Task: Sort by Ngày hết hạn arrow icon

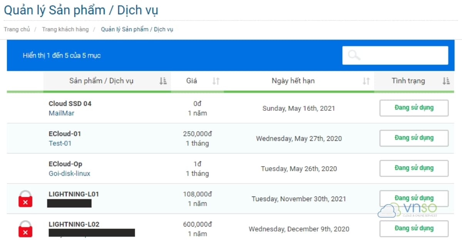Action: point(366,81)
